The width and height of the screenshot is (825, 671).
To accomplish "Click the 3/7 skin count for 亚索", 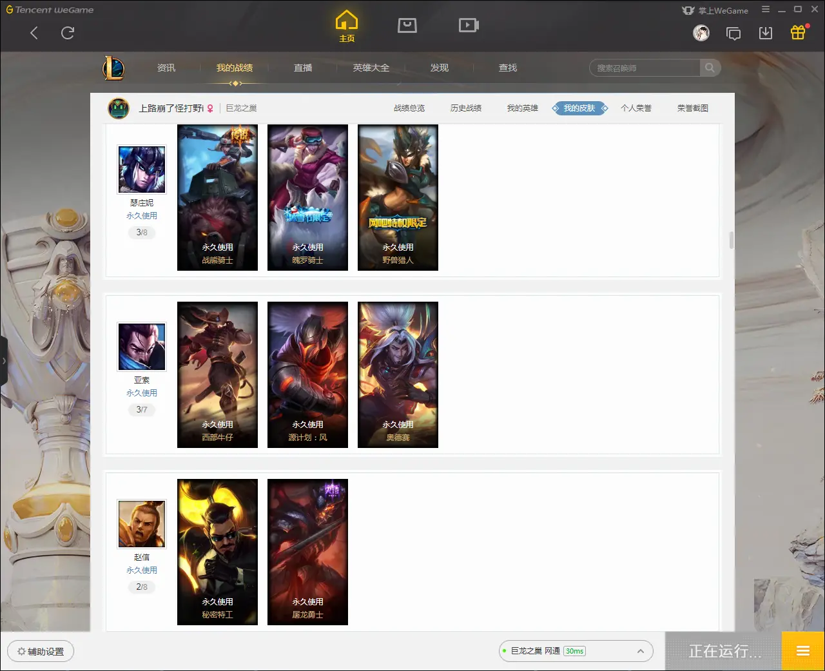I will (142, 410).
